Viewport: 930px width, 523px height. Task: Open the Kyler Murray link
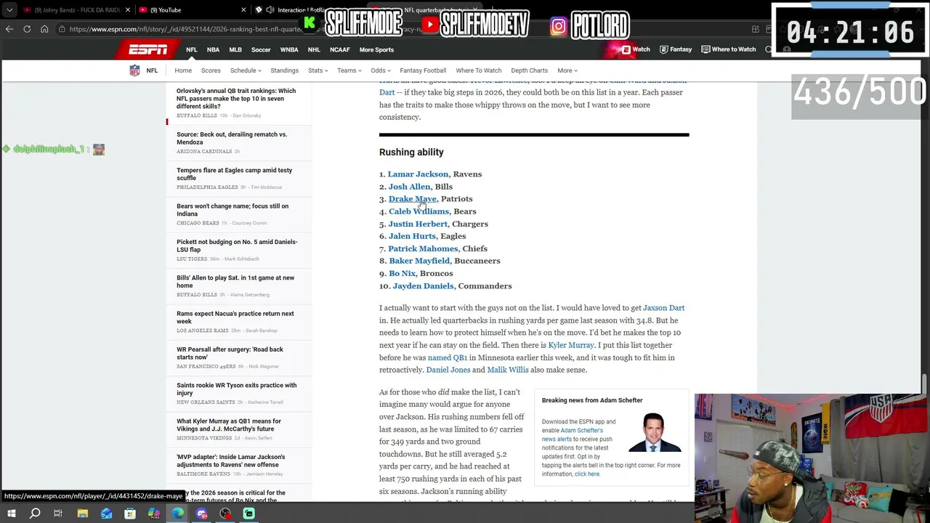click(x=571, y=345)
